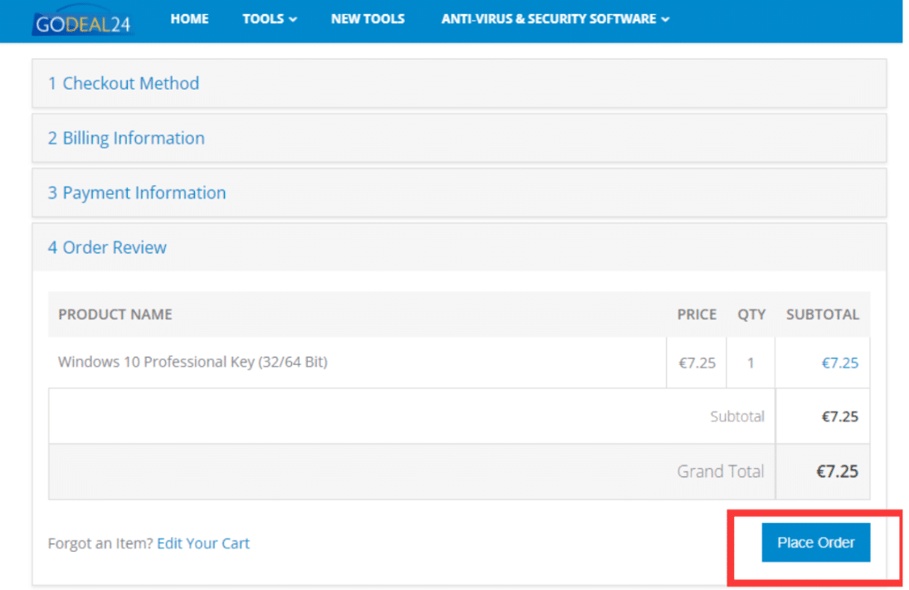Click the GoDeal24 logo
This screenshot has width=909, height=590.
coord(82,22)
